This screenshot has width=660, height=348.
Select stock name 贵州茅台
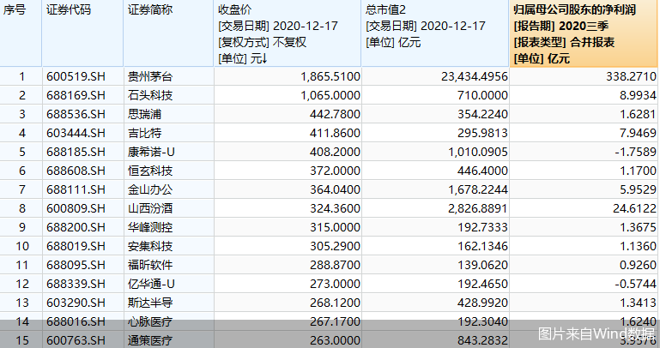150,76
